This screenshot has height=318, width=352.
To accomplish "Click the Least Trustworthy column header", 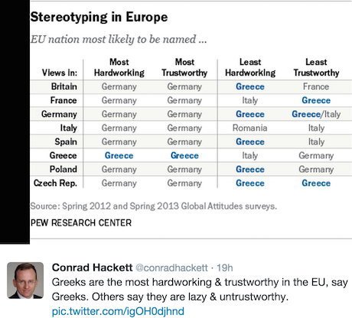I will point(316,67).
